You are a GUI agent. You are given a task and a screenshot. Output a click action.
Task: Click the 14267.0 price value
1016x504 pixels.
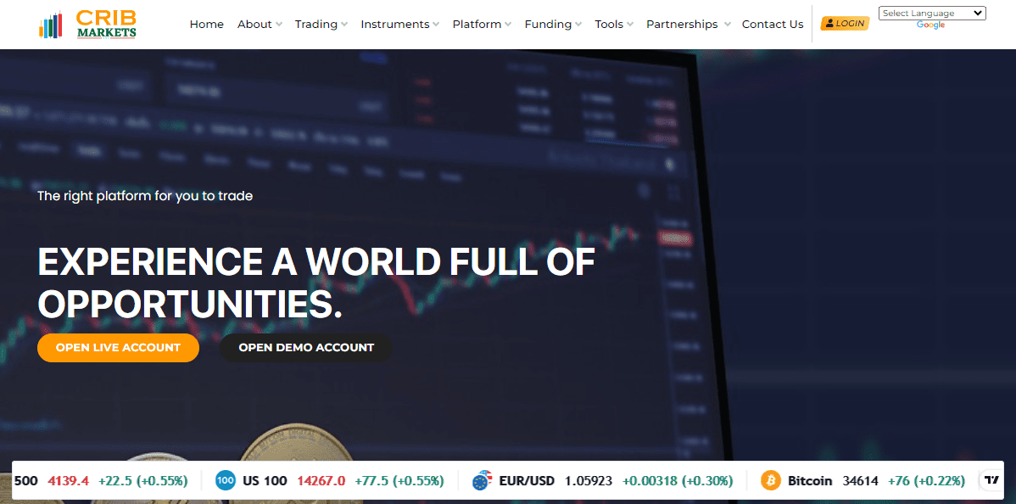tap(321, 480)
